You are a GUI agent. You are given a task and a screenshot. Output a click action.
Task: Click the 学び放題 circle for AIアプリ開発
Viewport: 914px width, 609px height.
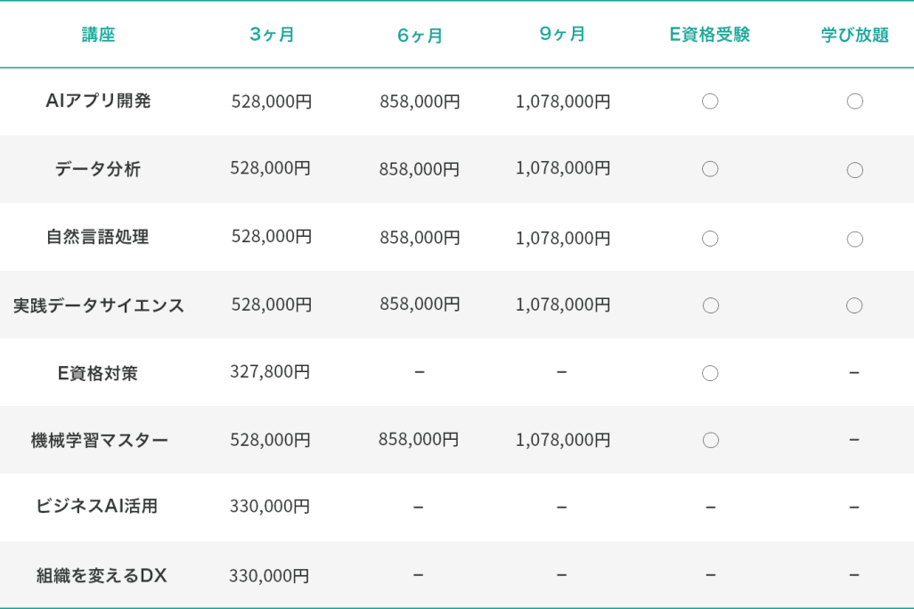[854, 101]
